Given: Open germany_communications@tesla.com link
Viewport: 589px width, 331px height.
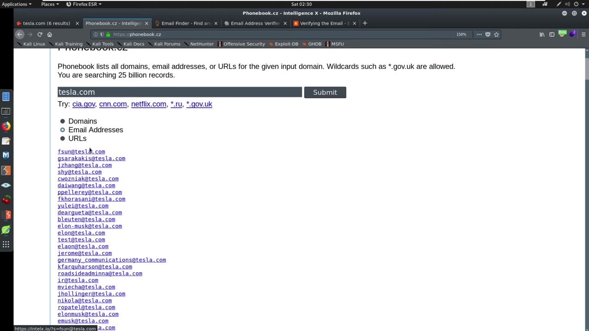Looking at the screenshot, I should coord(112,260).
